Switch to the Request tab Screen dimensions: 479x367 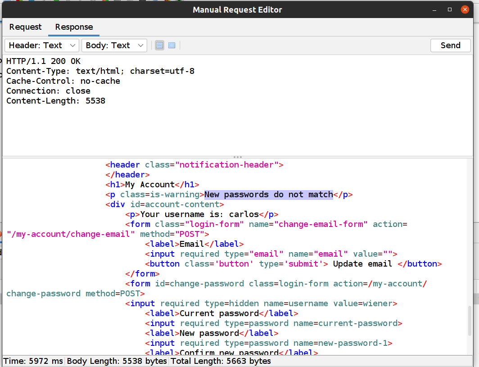(25, 27)
